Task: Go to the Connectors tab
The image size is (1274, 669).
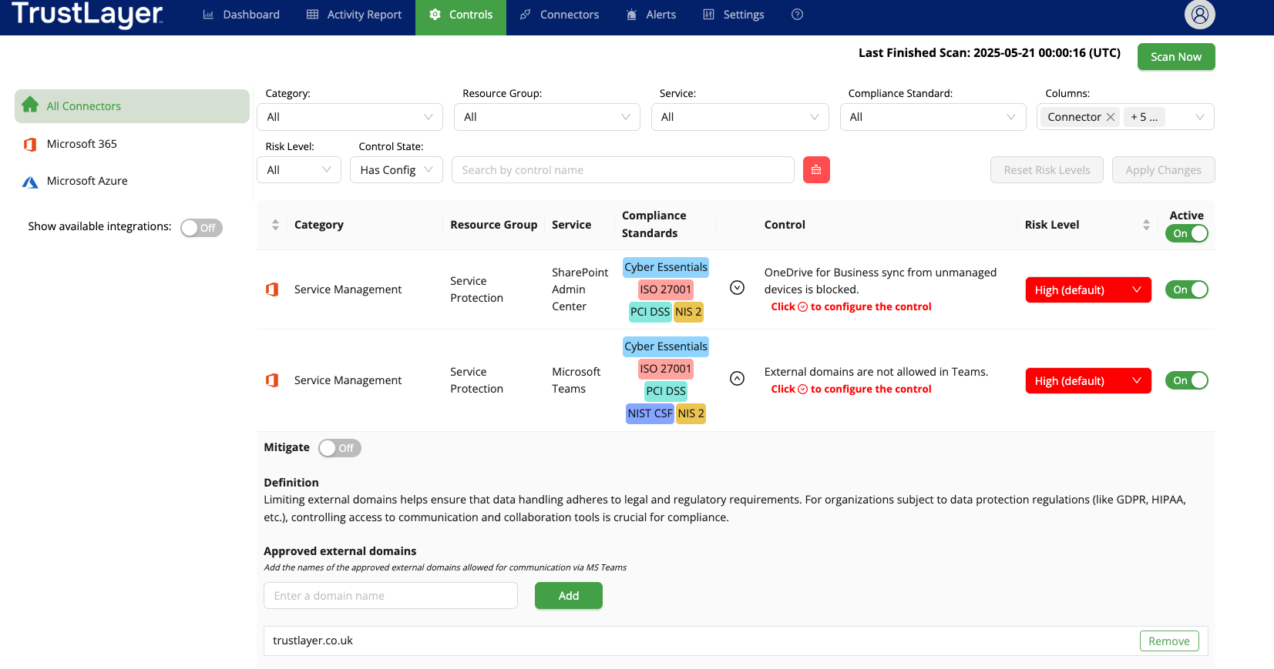Action: click(x=559, y=15)
